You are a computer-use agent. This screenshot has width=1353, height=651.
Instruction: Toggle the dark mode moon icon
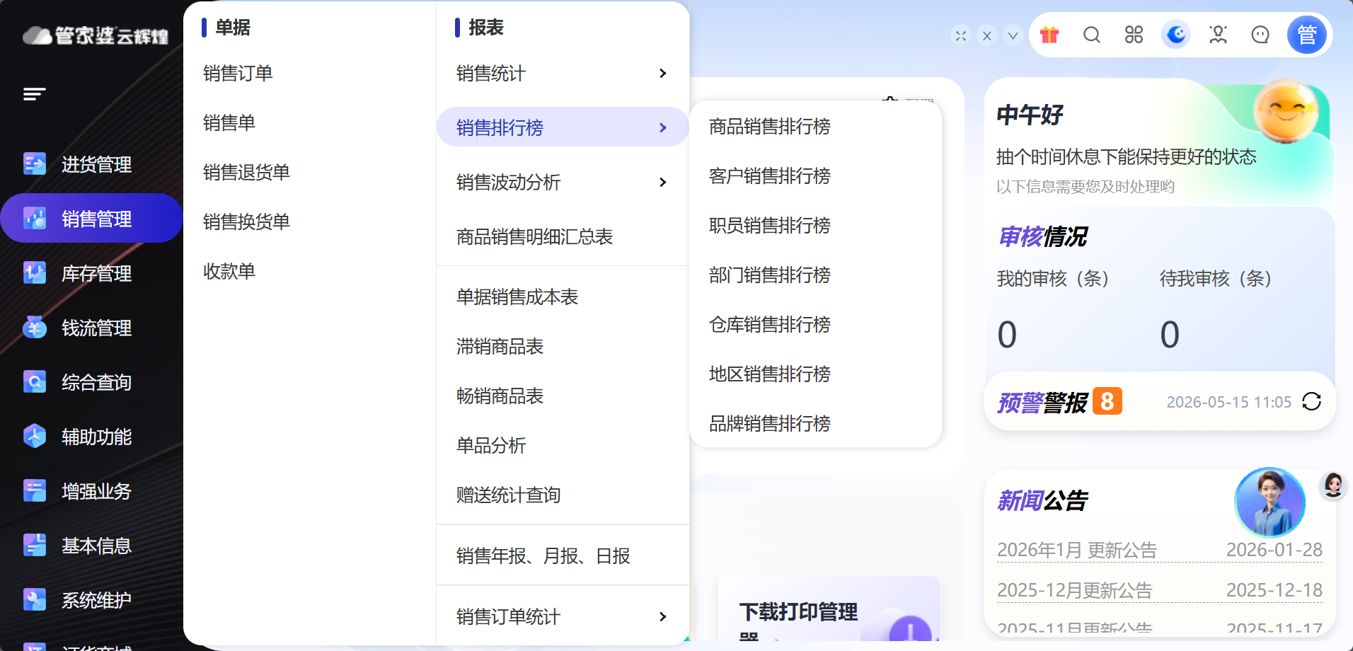(x=1176, y=35)
